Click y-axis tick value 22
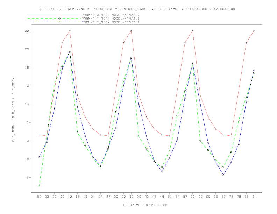277x214 pixels. coord(27,31)
